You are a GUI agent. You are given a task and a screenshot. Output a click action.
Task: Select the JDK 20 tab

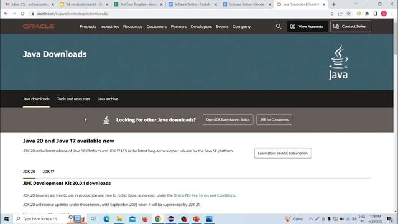coord(29,172)
